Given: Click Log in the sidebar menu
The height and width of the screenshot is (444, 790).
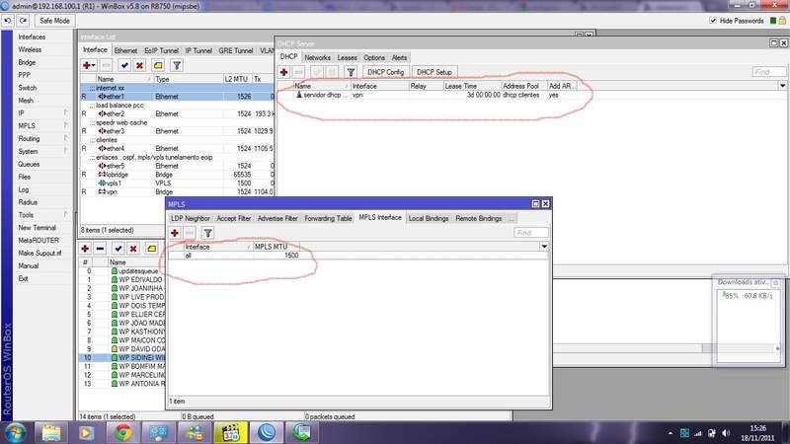Looking at the screenshot, I should pyautogui.click(x=24, y=189).
